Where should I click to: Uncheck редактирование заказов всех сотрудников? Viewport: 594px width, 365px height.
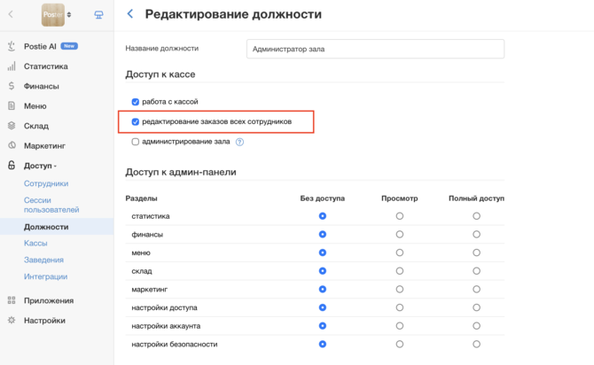[136, 122]
